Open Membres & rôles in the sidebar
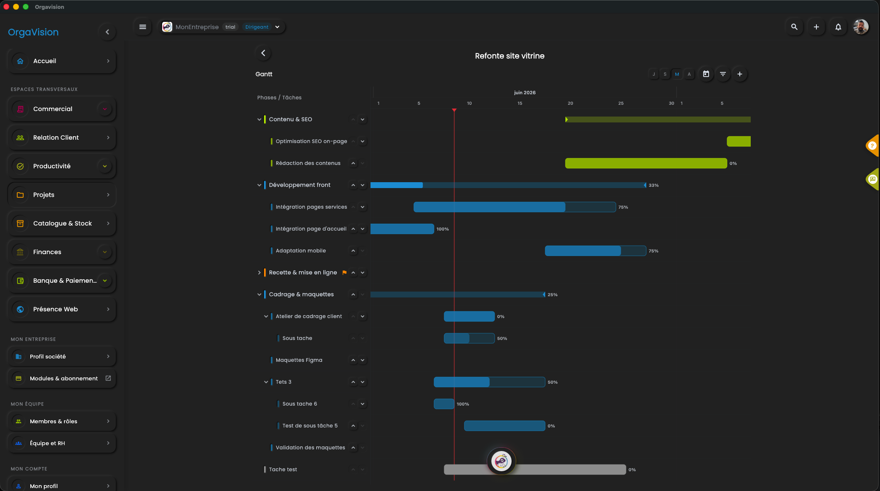This screenshot has width=880, height=491. [62, 421]
